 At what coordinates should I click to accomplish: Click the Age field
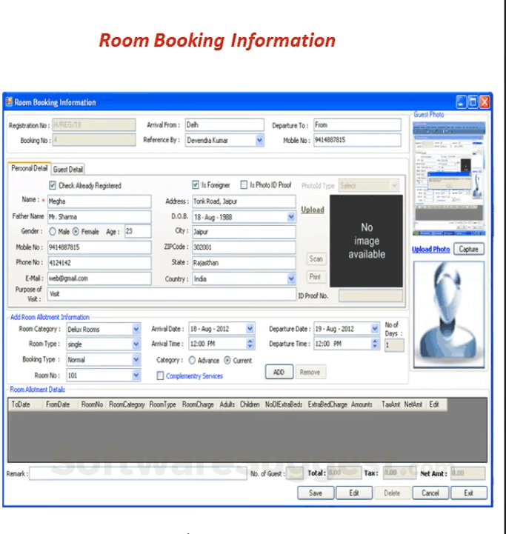point(138,231)
